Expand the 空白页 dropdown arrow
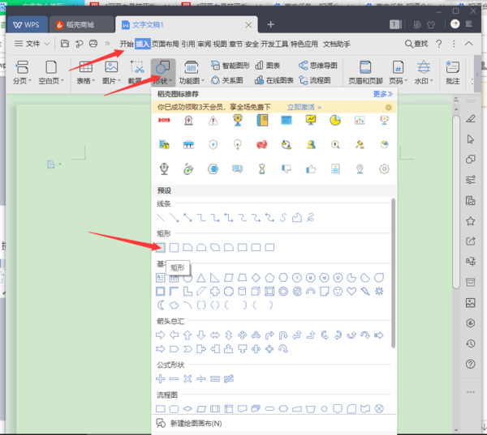 (62, 81)
